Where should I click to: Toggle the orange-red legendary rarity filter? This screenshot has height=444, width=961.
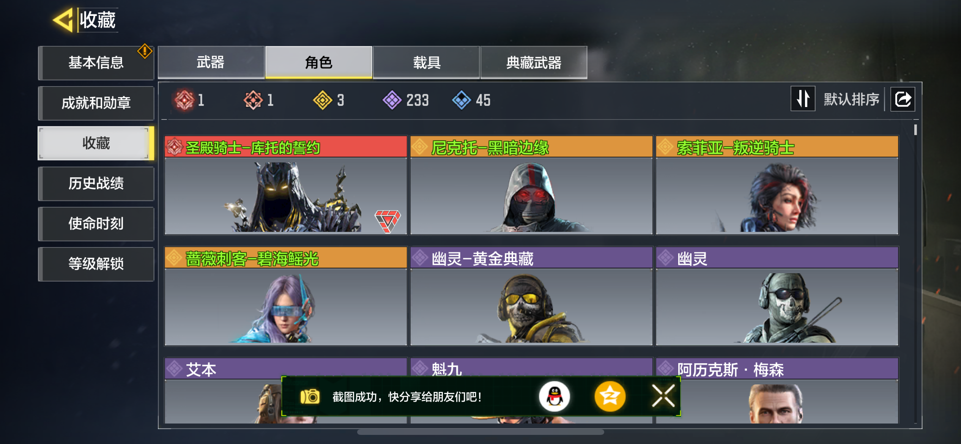tap(253, 100)
